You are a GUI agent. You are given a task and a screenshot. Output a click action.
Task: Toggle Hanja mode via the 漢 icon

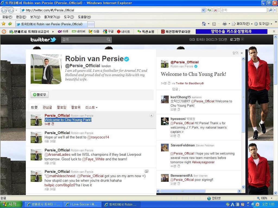tap(238, 204)
